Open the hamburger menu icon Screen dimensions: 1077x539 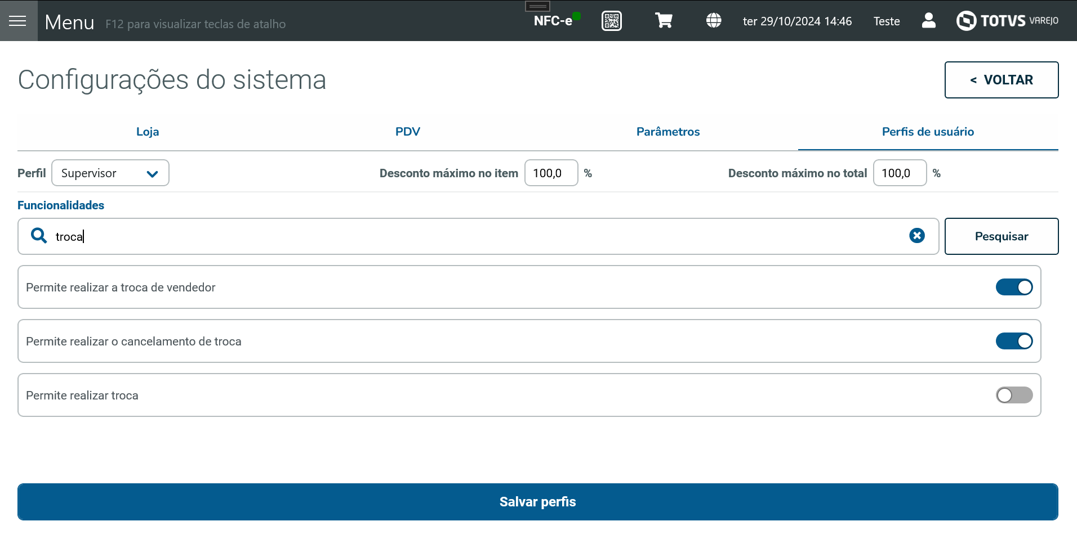(x=18, y=21)
